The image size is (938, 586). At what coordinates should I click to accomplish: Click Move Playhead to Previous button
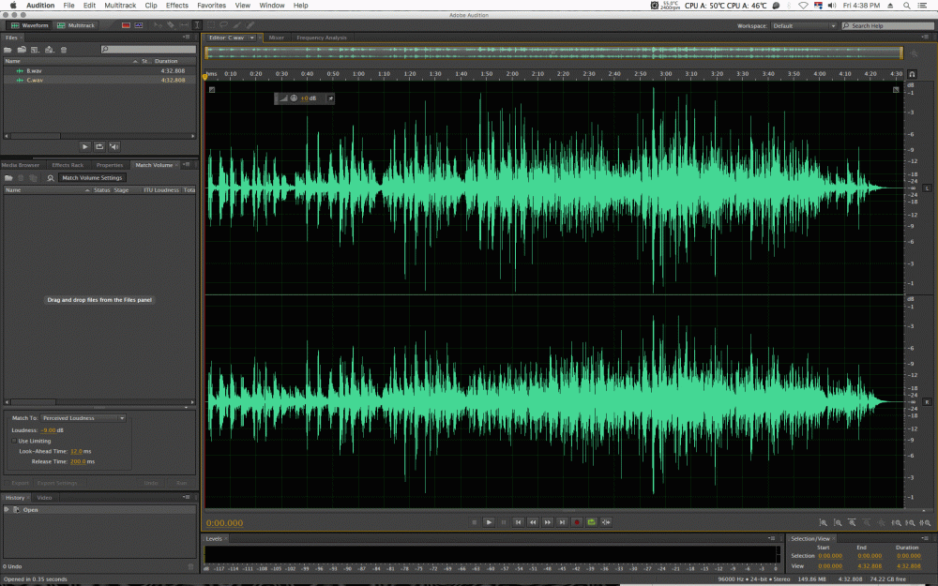(518, 522)
